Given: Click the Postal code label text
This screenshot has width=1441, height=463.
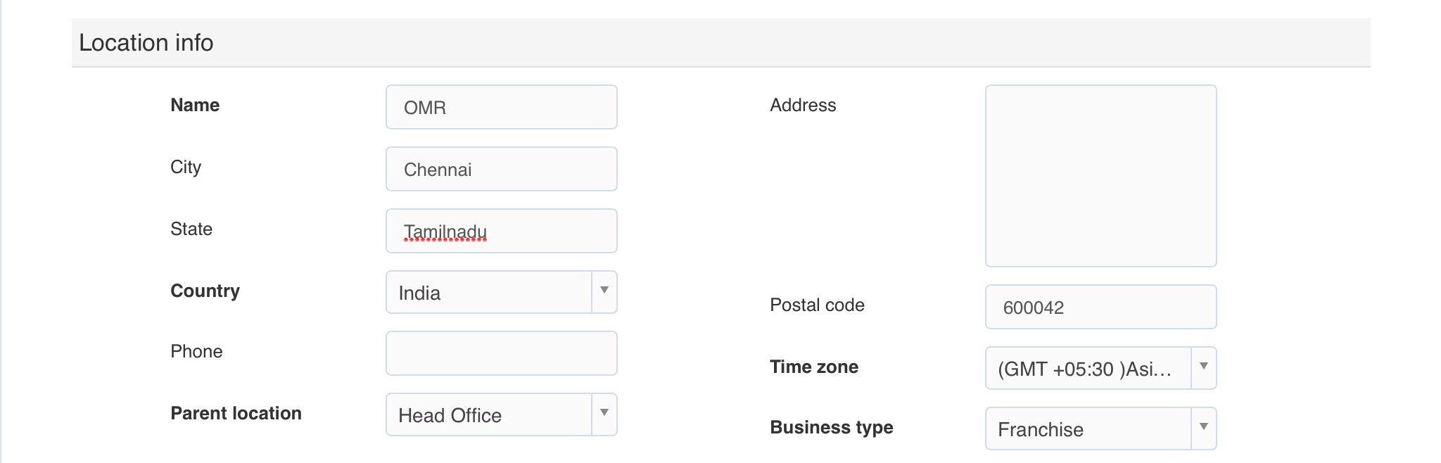Looking at the screenshot, I should [x=817, y=305].
